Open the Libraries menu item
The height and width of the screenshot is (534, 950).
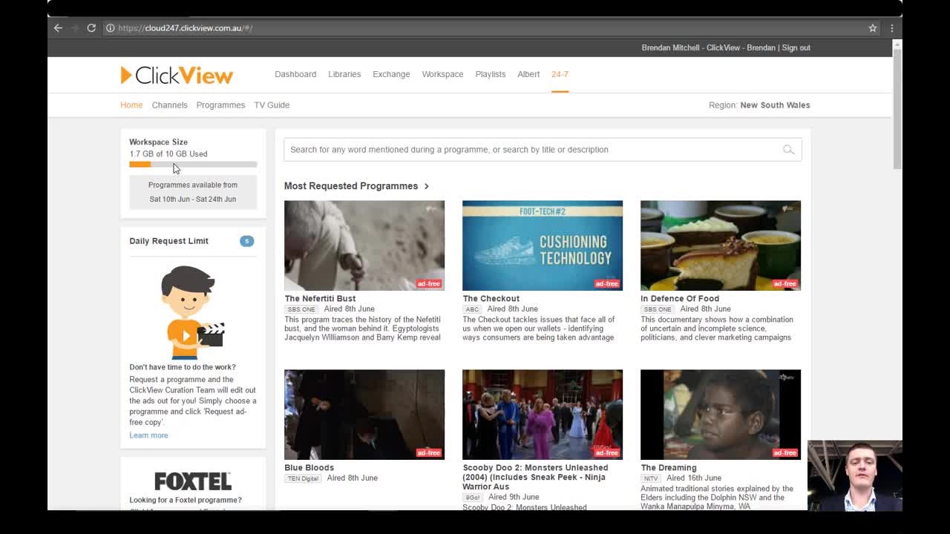344,74
